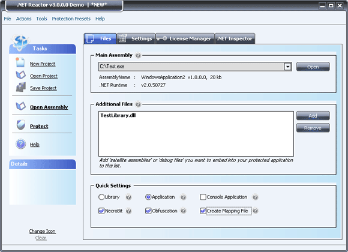Click help icon next to Library
Image resolution: width=348 pixels, height=252 pixels.
pos(128,197)
